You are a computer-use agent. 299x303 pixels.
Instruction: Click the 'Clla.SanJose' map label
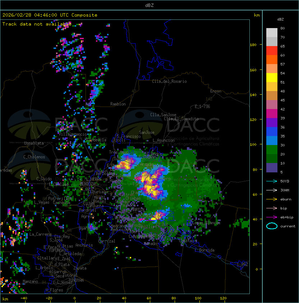pos(163,115)
